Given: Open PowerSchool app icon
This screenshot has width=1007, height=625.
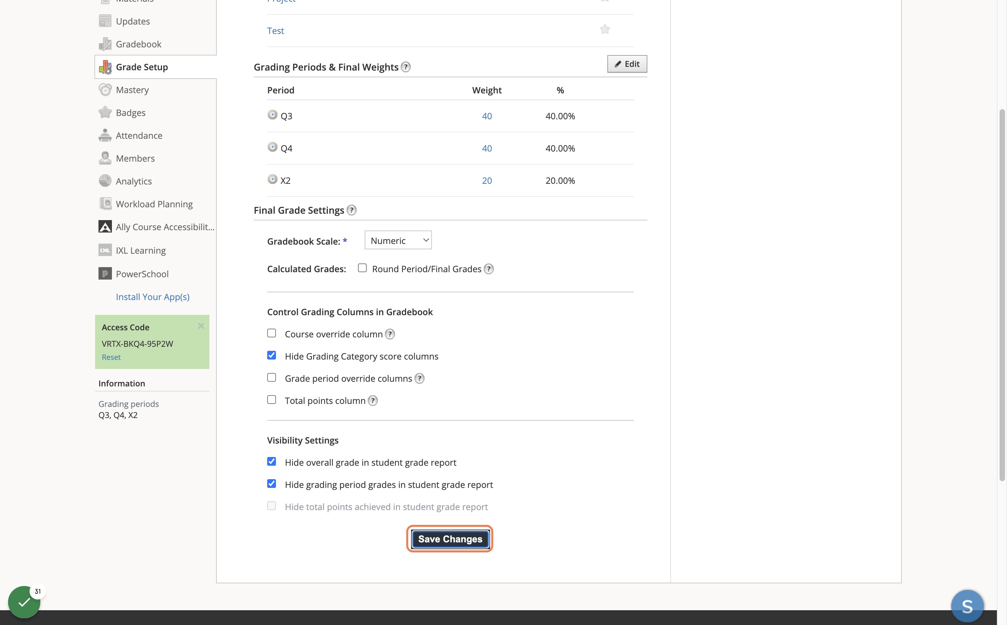Looking at the screenshot, I should 105,274.
